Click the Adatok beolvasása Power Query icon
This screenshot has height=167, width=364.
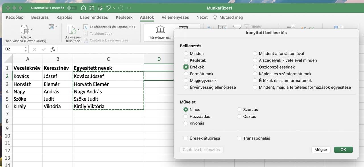[x=25, y=29]
